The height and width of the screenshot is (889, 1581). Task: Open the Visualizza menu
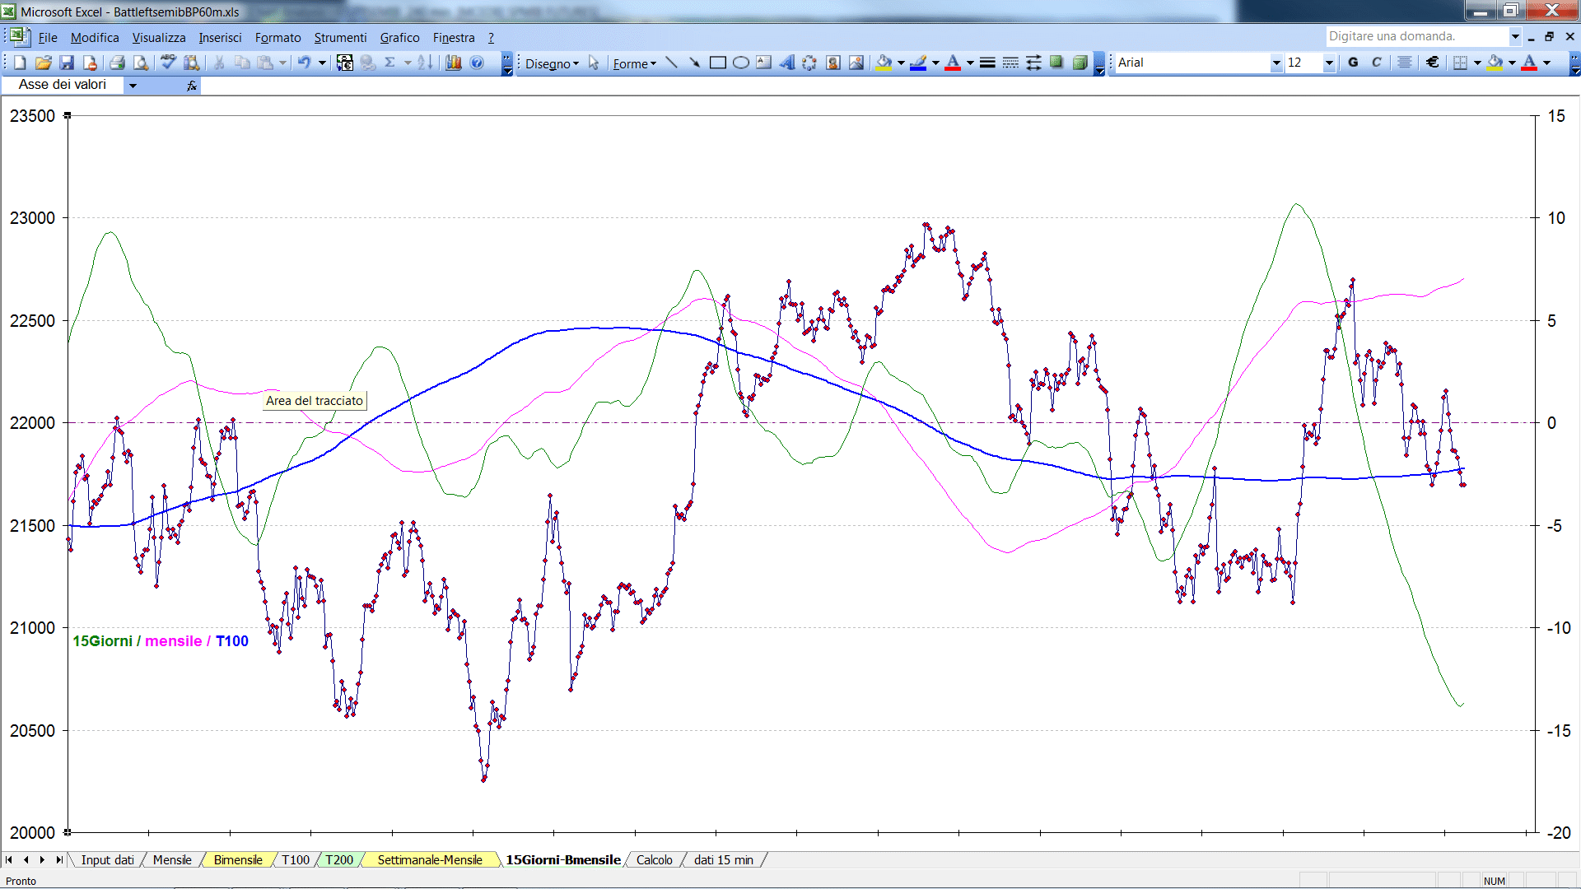click(x=159, y=38)
